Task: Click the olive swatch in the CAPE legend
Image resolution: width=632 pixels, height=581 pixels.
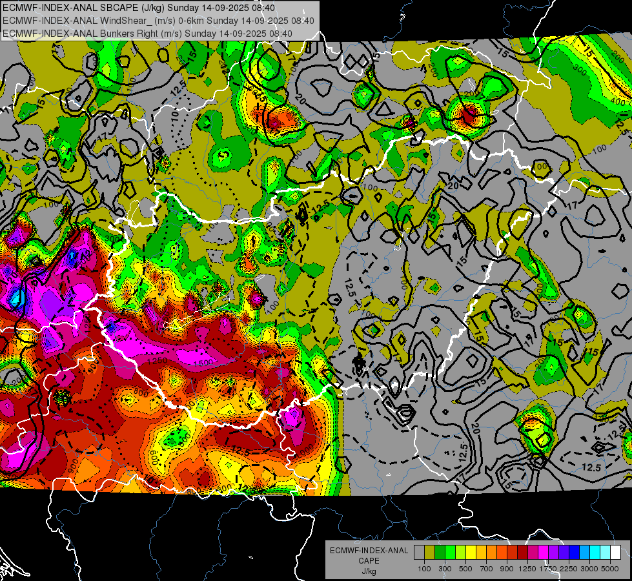Action: pos(430,553)
